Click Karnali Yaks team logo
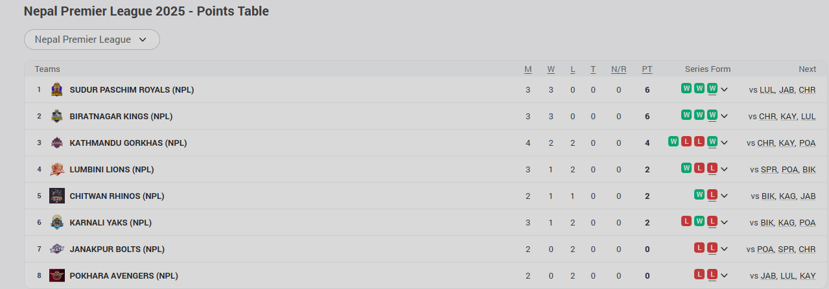The width and height of the screenshot is (829, 289). [x=57, y=222]
